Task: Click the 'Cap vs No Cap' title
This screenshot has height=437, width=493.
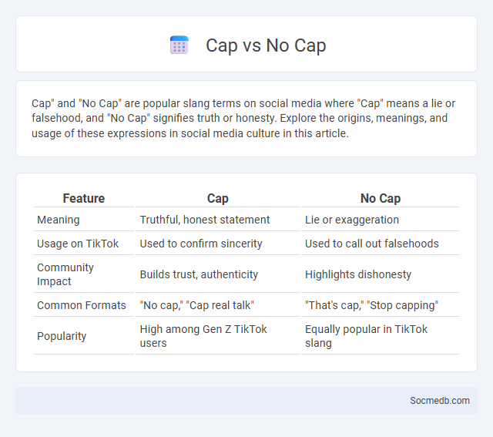Action: coord(266,45)
